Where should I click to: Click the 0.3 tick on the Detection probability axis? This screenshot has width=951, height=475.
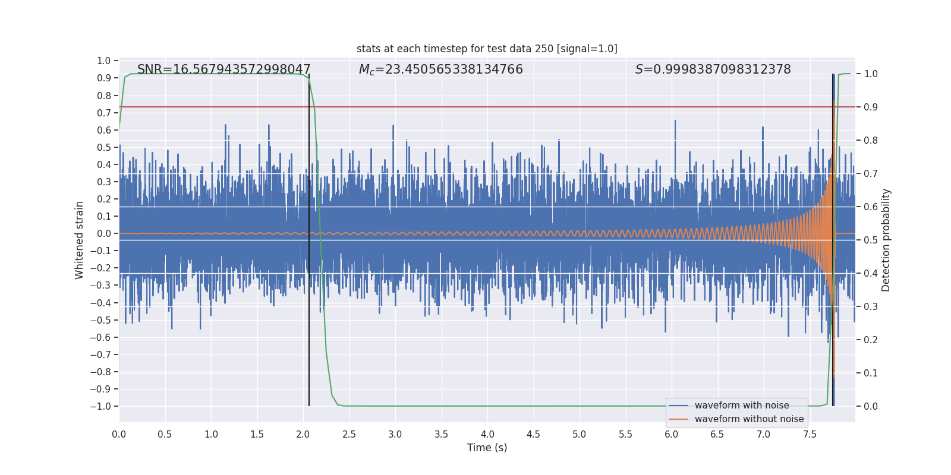point(871,306)
